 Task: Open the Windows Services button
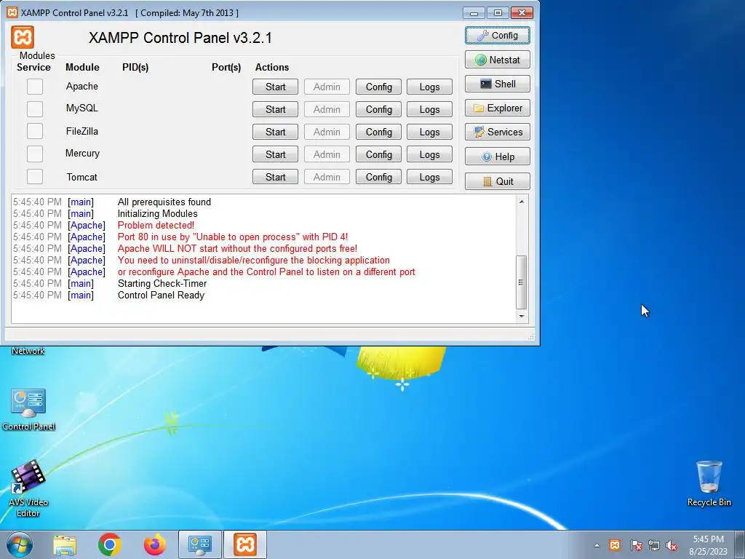498,132
